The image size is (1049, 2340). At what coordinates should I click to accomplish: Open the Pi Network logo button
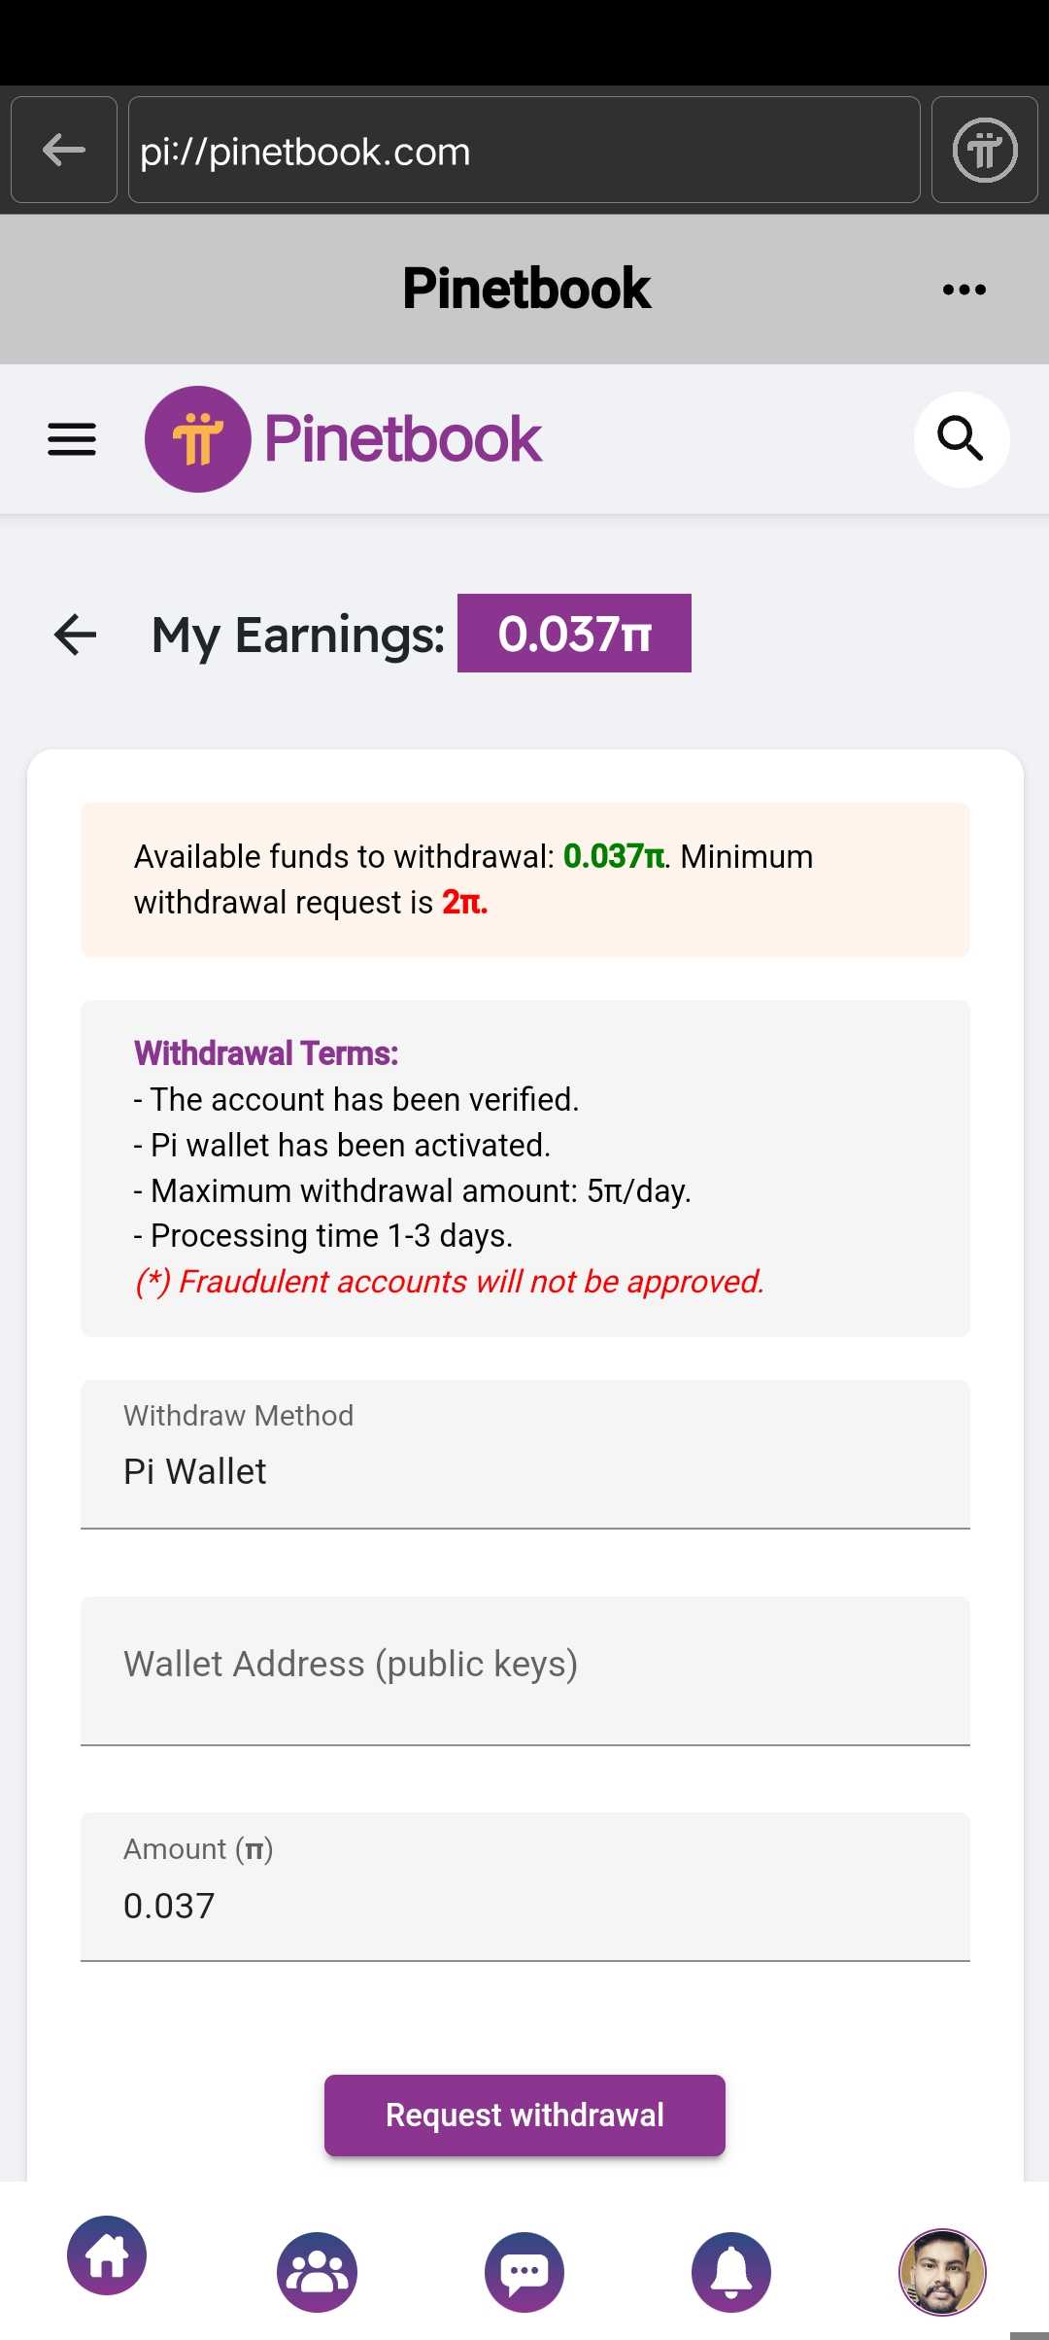pyautogui.click(x=984, y=150)
